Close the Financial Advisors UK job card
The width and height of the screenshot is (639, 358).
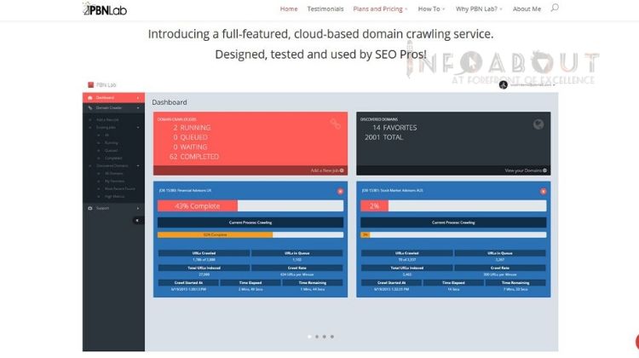click(340, 191)
